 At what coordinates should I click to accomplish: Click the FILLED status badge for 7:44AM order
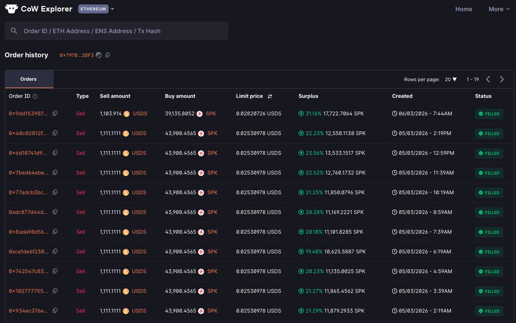(x=489, y=114)
